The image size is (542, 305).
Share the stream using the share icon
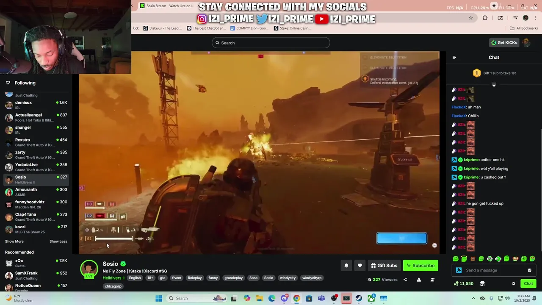pos(405,280)
